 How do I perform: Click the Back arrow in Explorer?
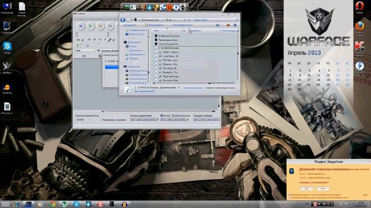click(x=123, y=20)
